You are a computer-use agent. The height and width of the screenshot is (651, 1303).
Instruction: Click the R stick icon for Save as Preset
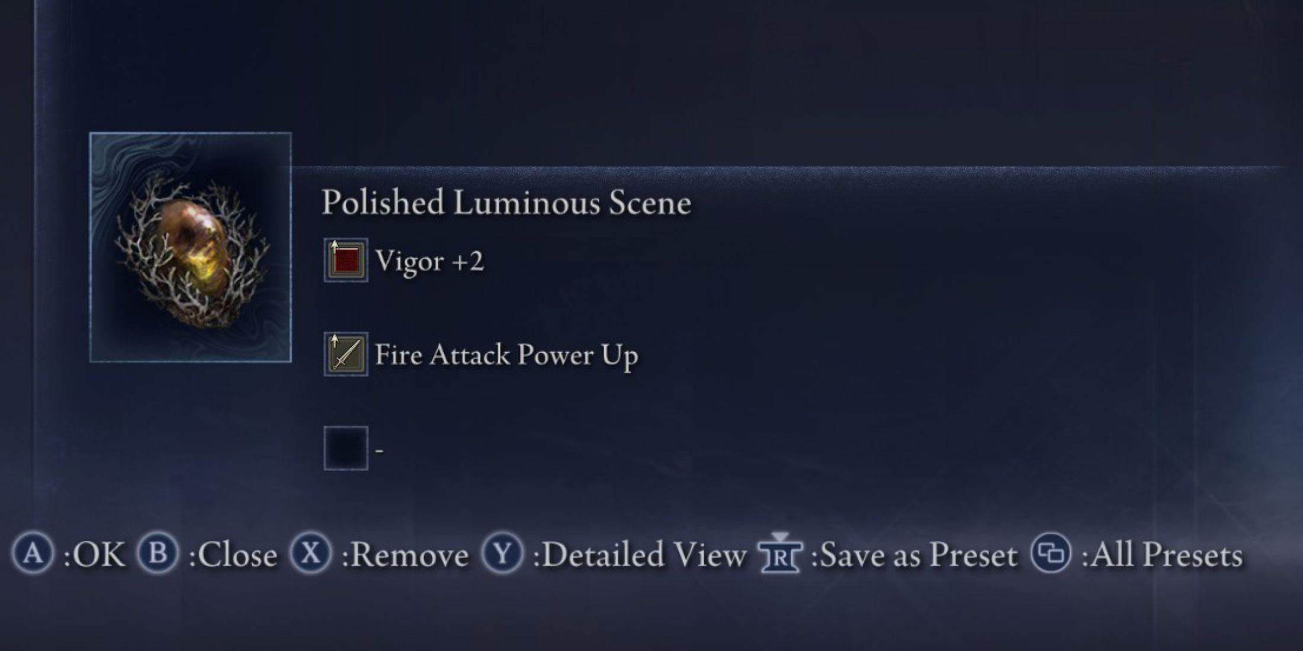(780, 553)
